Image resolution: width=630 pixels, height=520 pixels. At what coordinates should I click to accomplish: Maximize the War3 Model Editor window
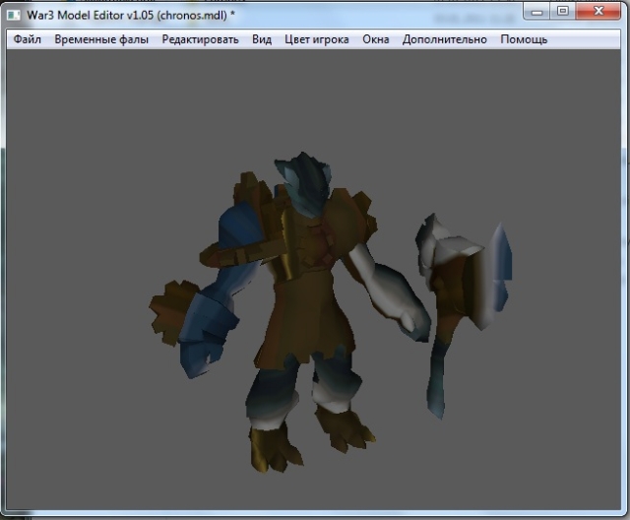click(563, 11)
